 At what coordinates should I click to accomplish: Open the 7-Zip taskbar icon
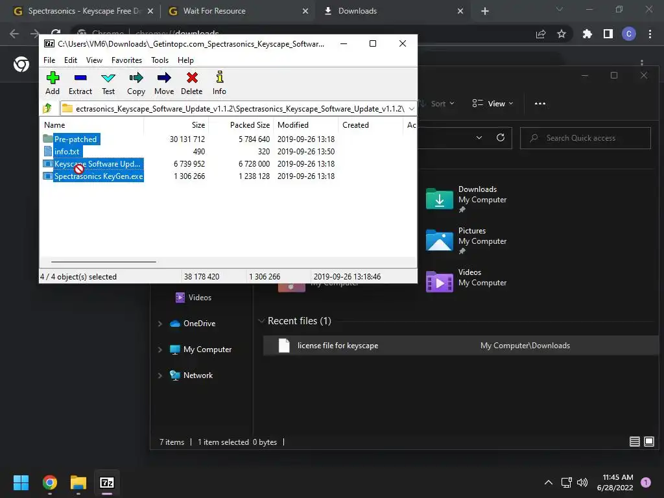107,482
